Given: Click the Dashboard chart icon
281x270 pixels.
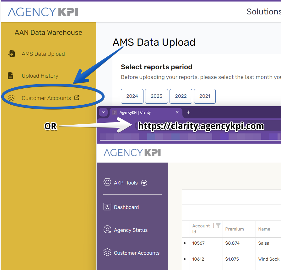Looking at the screenshot, I should [x=107, y=206].
